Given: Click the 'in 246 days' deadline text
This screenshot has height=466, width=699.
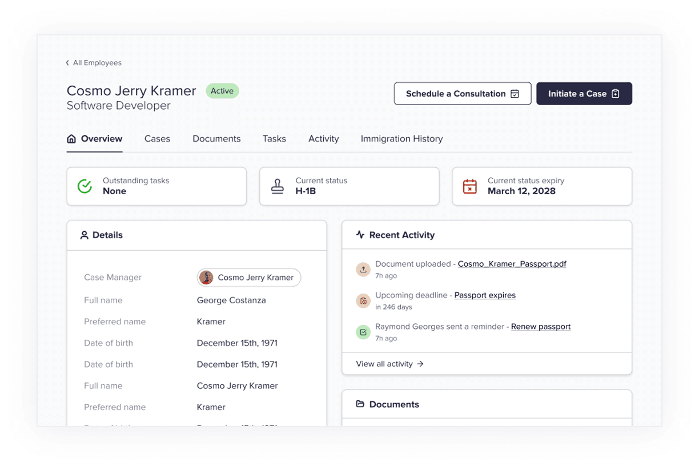Looking at the screenshot, I should coord(393,307).
